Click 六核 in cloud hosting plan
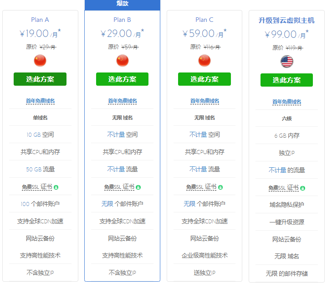The image size is (327, 284). (x=287, y=119)
